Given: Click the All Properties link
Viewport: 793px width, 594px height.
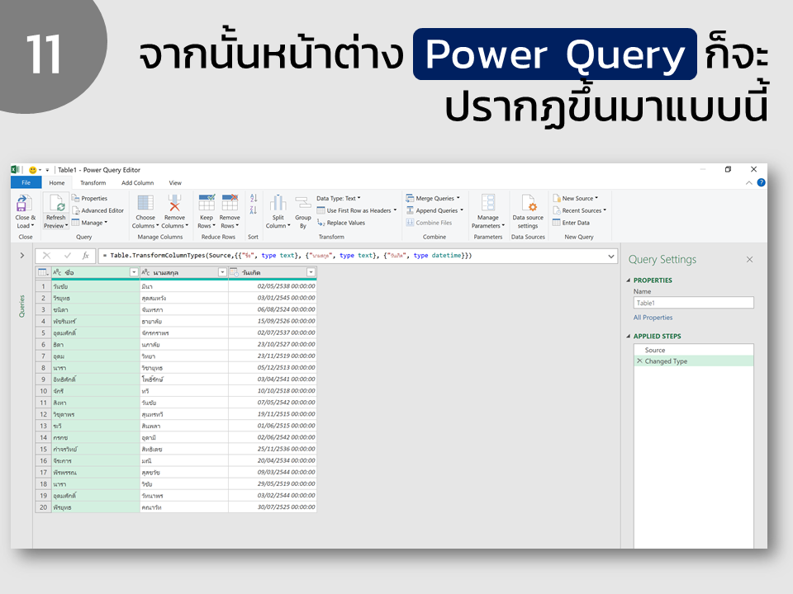Looking at the screenshot, I should 653,318.
